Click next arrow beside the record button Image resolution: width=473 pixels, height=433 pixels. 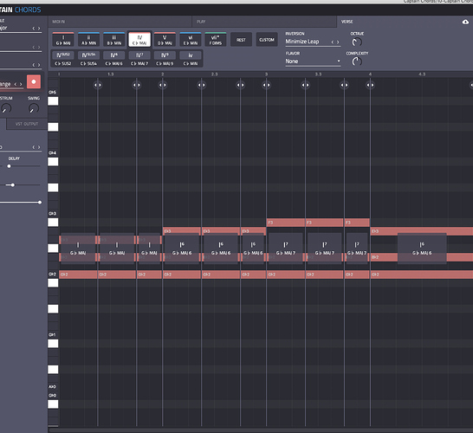pyautogui.click(x=21, y=84)
